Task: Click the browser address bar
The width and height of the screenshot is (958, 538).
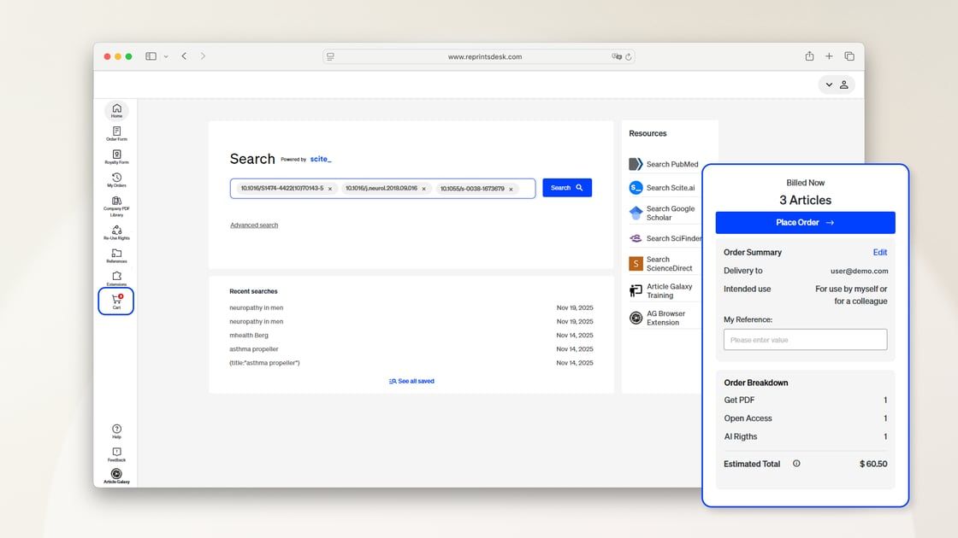Action: (480, 56)
